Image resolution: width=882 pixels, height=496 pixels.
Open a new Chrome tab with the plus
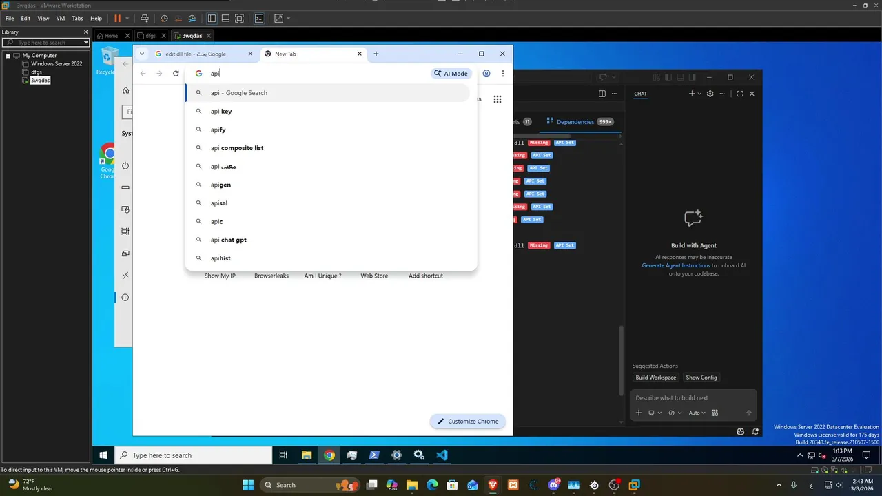pos(376,54)
